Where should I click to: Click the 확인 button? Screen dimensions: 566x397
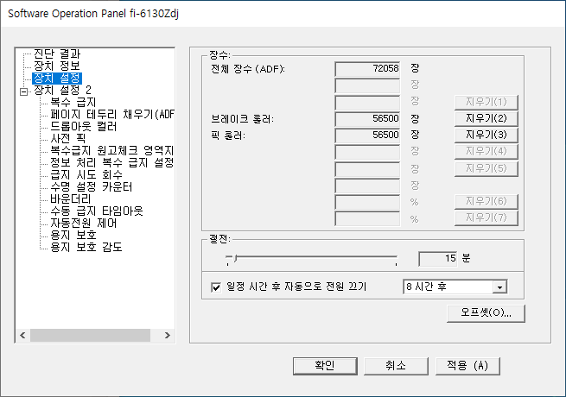pyautogui.click(x=325, y=366)
